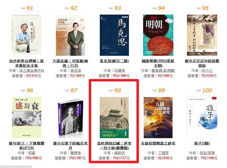227x168 pixels.
Task: Open the 明朝 book cover thumbnail
Action: (158, 35)
